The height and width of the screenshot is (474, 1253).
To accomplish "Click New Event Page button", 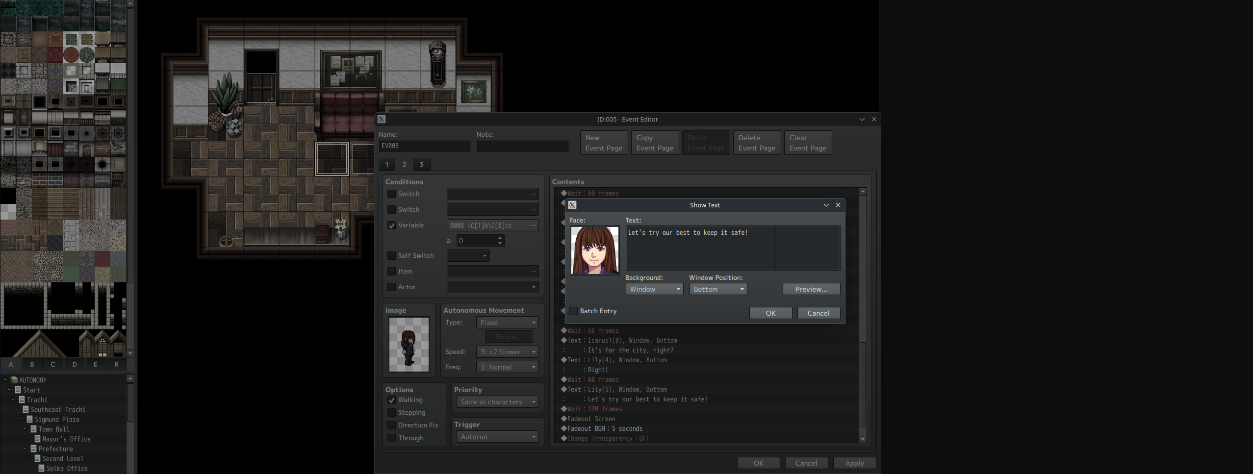I will (604, 143).
